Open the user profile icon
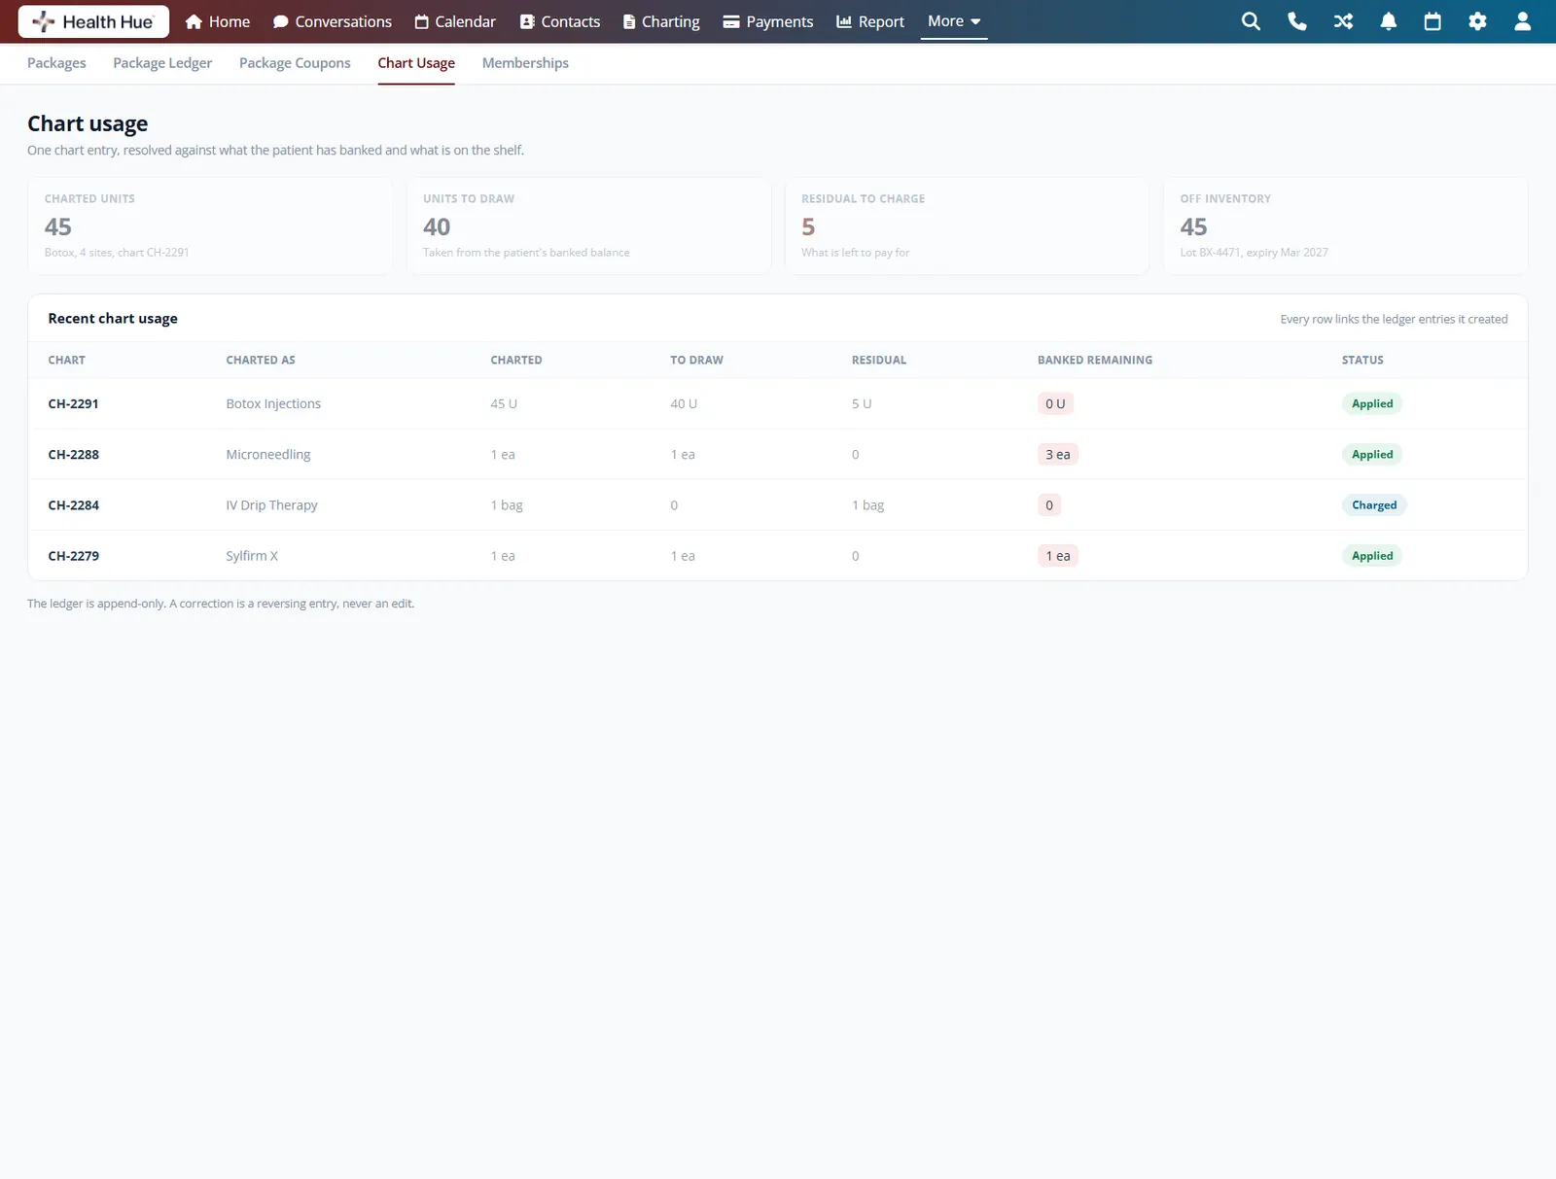 (1523, 21)
